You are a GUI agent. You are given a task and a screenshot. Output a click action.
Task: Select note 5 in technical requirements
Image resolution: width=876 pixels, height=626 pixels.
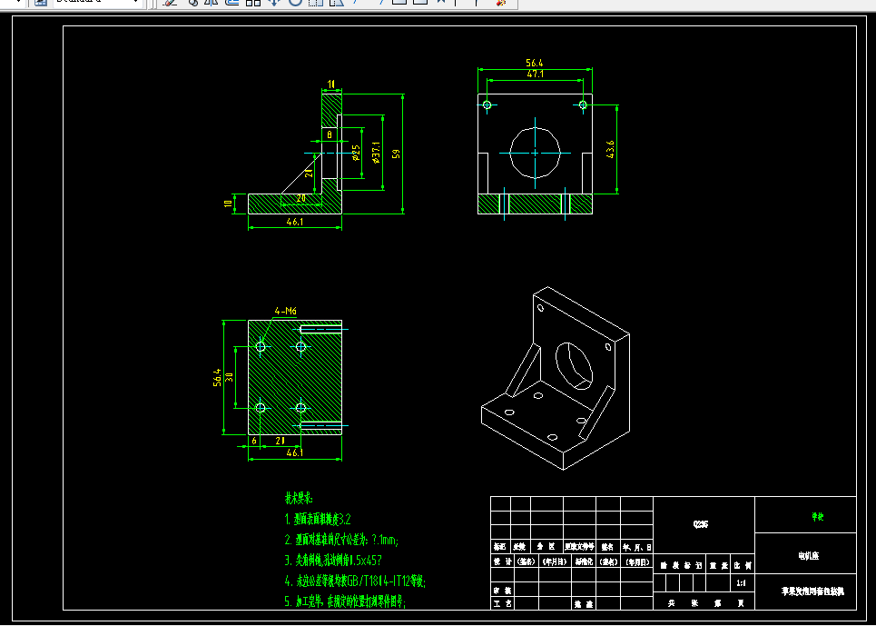point(345,602)
